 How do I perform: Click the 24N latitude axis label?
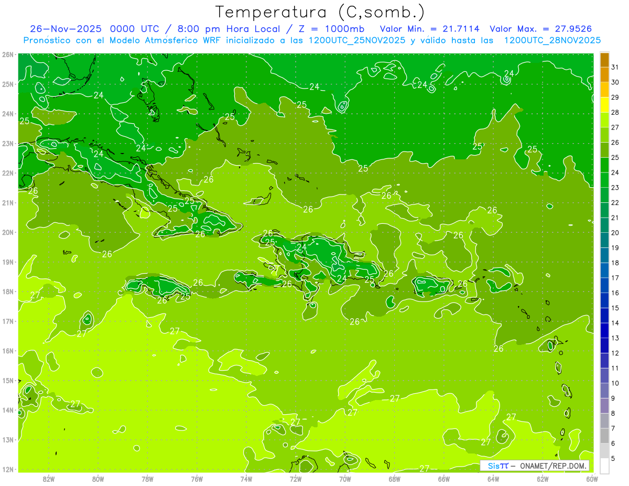point(8,114)
